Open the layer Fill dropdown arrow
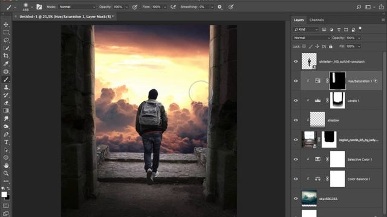Image resolution: width=387 pixels, height=217 pixels. (359, 46)
